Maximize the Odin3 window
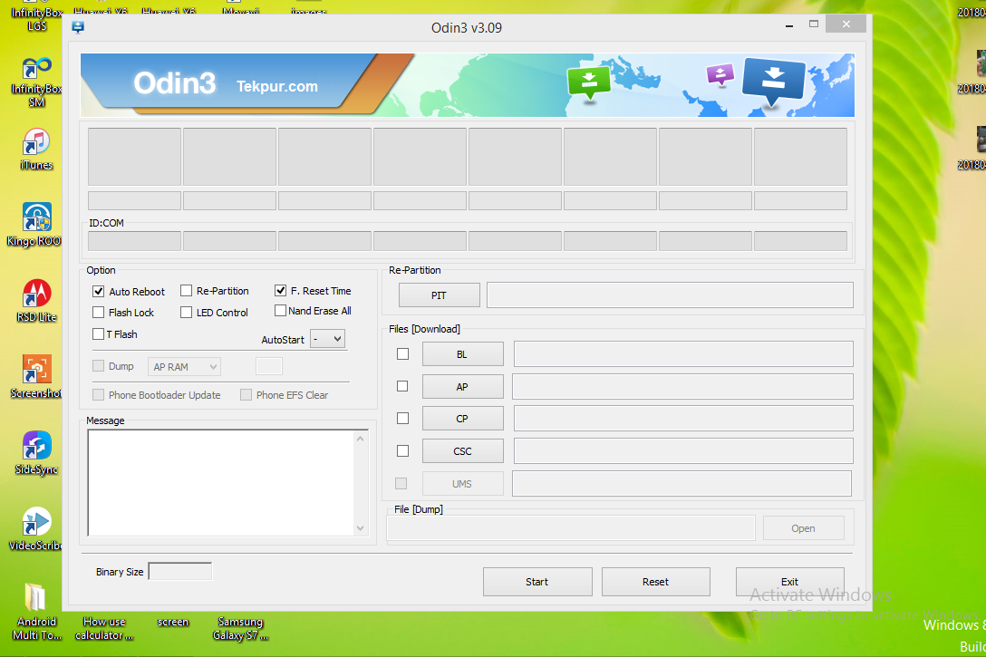This screenshot has height=657, width=986. (x=814, y=24)
